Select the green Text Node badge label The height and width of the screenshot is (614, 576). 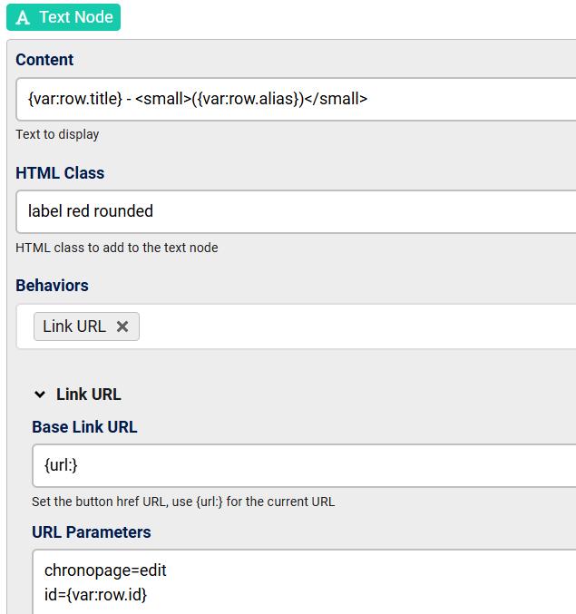coord(63,17)
